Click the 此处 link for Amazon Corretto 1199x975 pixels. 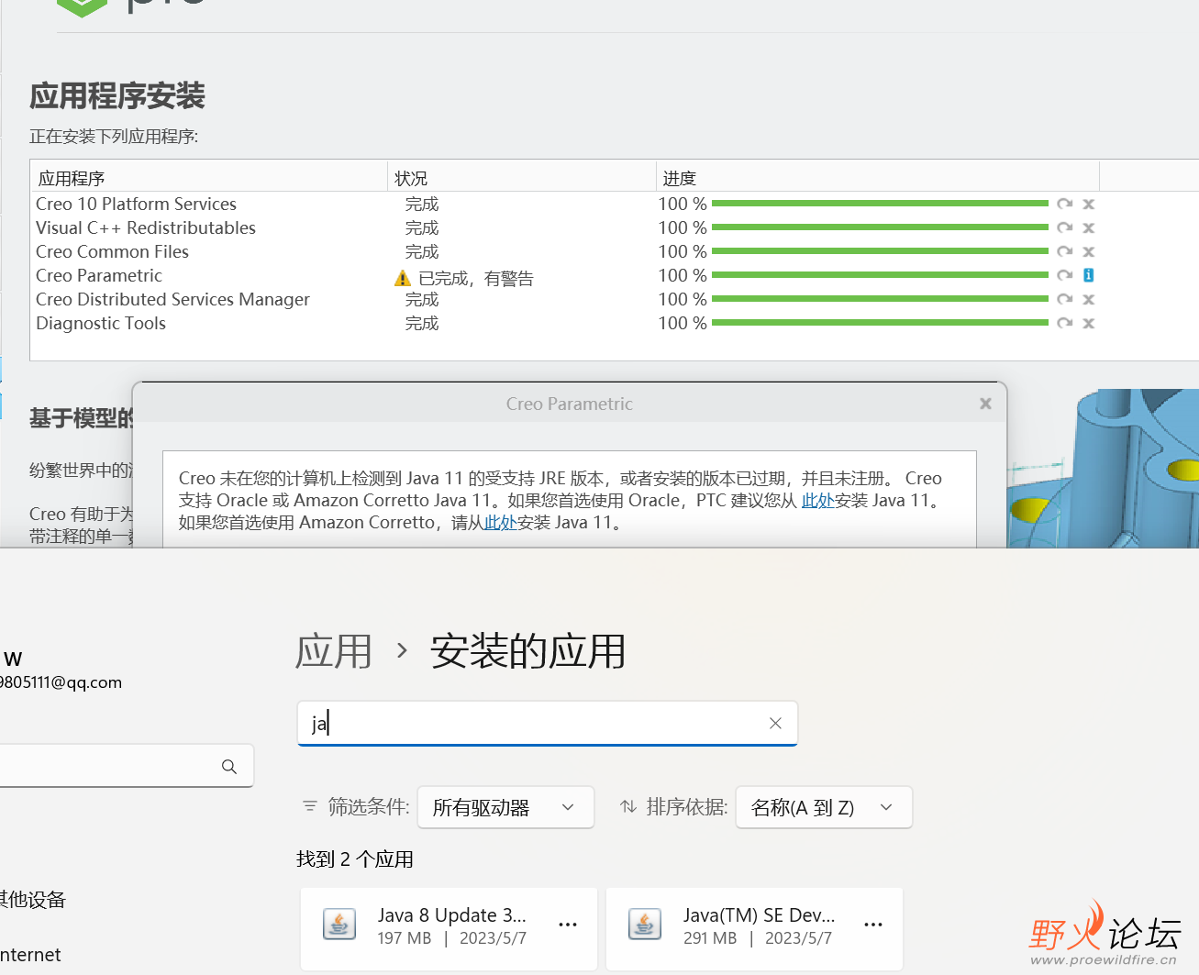point(501,522)
